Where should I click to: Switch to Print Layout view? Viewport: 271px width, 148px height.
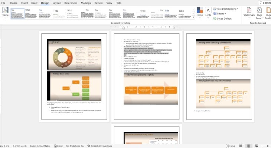point(248,146)
